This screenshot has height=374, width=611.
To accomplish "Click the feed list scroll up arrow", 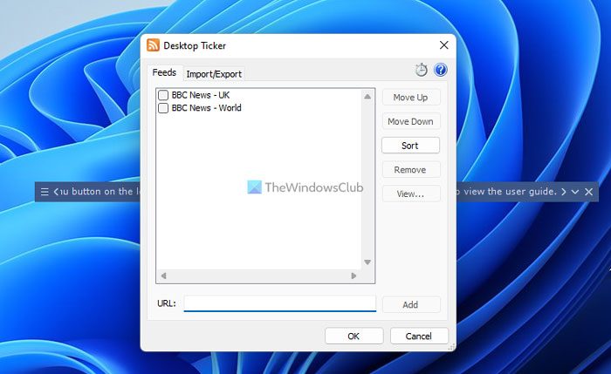I will 367,97.
